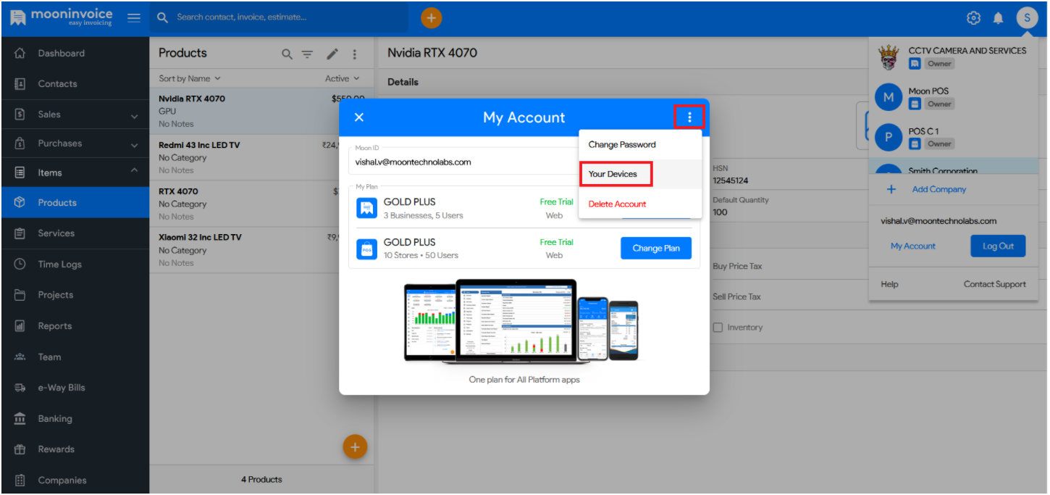1050x495 pixels.
Task: Open the Active status filter dropdown
Action: 342,78
